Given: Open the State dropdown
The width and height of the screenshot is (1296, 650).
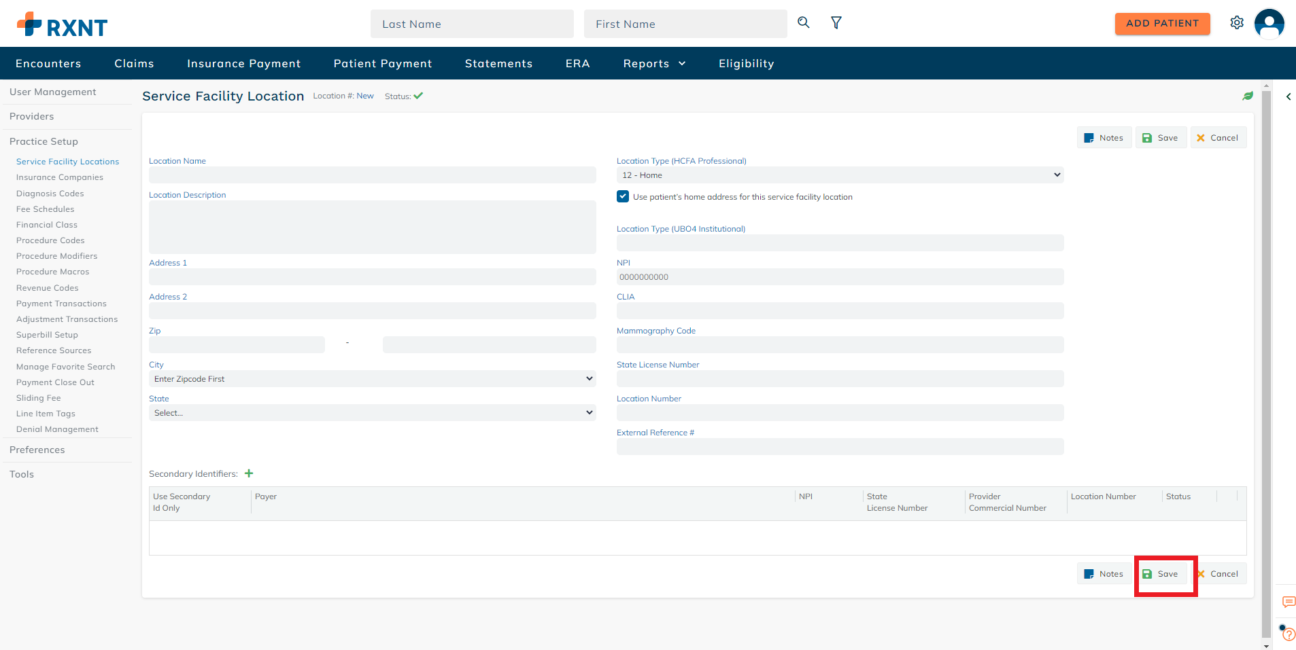Looking at the screenshot, I should click(372, 413).
